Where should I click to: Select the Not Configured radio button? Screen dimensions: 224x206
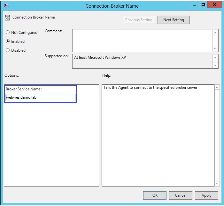(x=8, y=33)
